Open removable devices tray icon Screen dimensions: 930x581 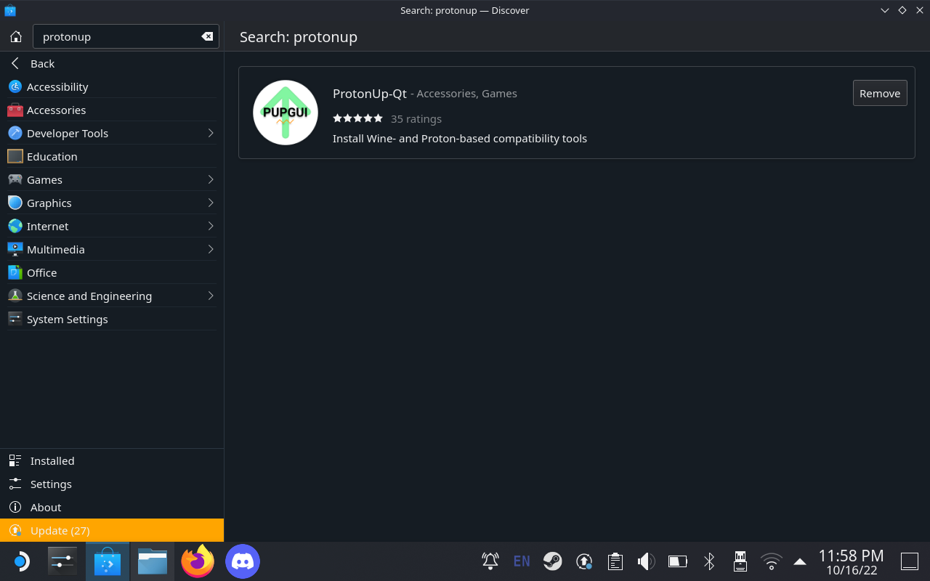740,561
